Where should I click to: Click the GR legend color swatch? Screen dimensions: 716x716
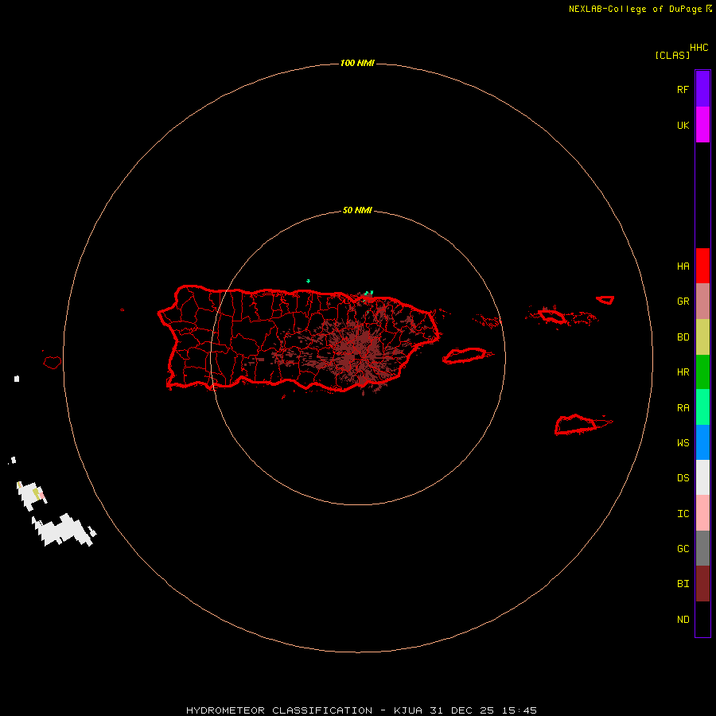(x=702, y=302)
